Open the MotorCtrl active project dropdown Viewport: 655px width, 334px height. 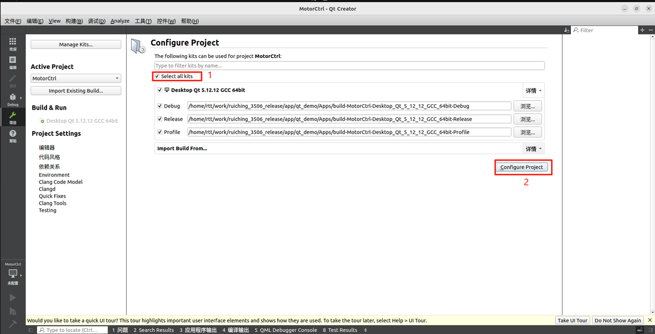76,79
